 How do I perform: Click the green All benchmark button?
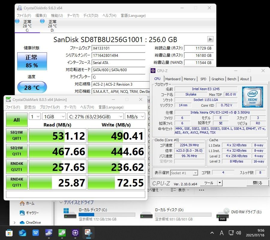pyautogui.click(x=16, y=120)
